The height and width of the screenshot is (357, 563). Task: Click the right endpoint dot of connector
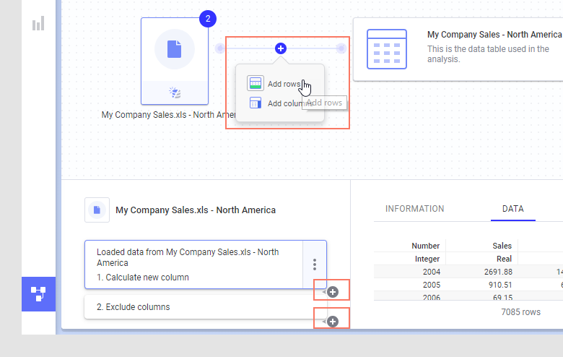[x=341, y=48]
